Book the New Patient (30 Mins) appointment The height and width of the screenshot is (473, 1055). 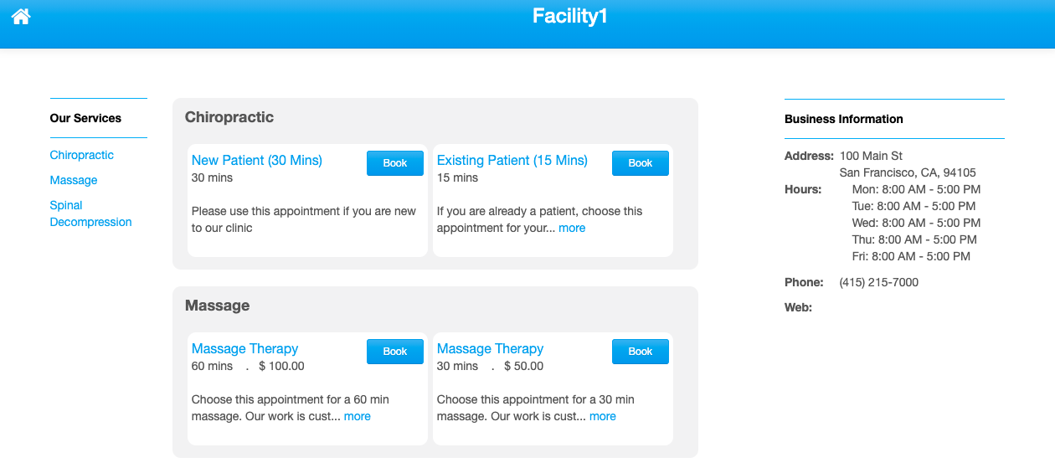[x=395, y=163]
